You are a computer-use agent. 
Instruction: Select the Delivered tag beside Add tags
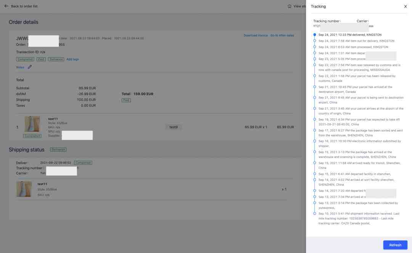tap(56, 60)
